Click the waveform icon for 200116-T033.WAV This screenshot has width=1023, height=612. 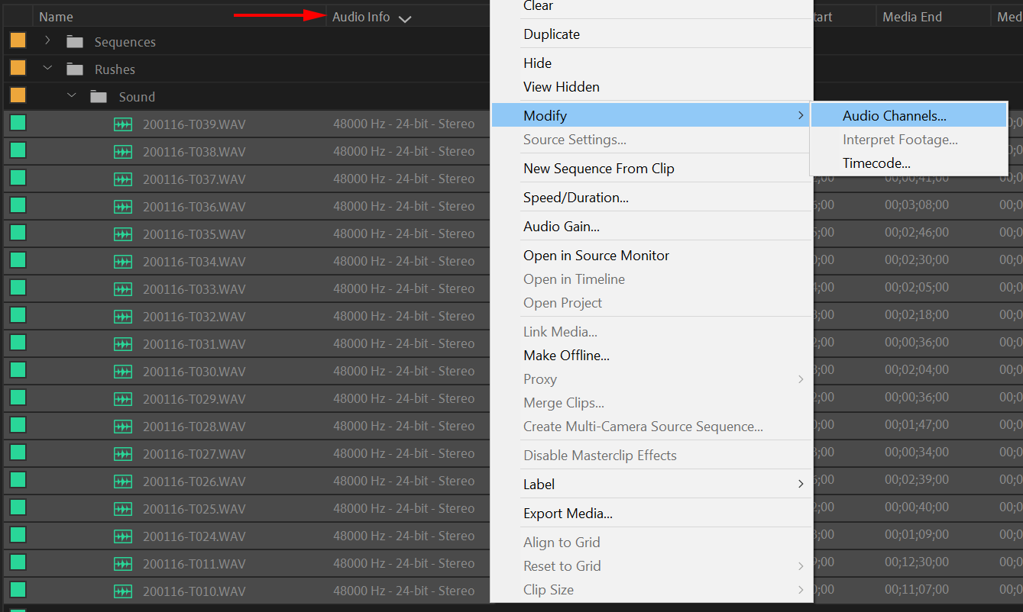[x=122, y=288]
